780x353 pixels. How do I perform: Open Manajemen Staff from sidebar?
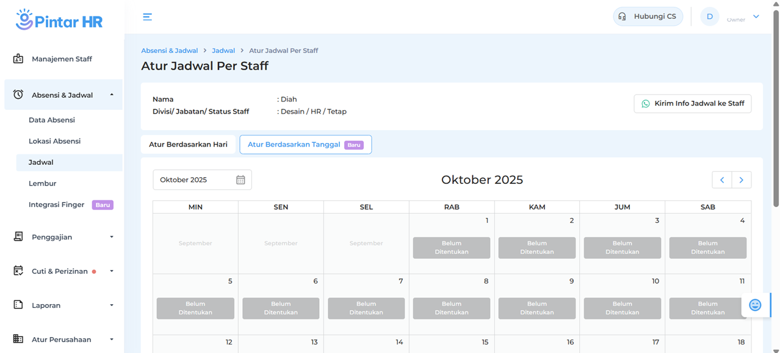click(x=62, y=59)
